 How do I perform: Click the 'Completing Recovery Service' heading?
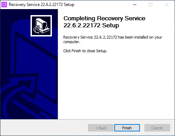104,18
